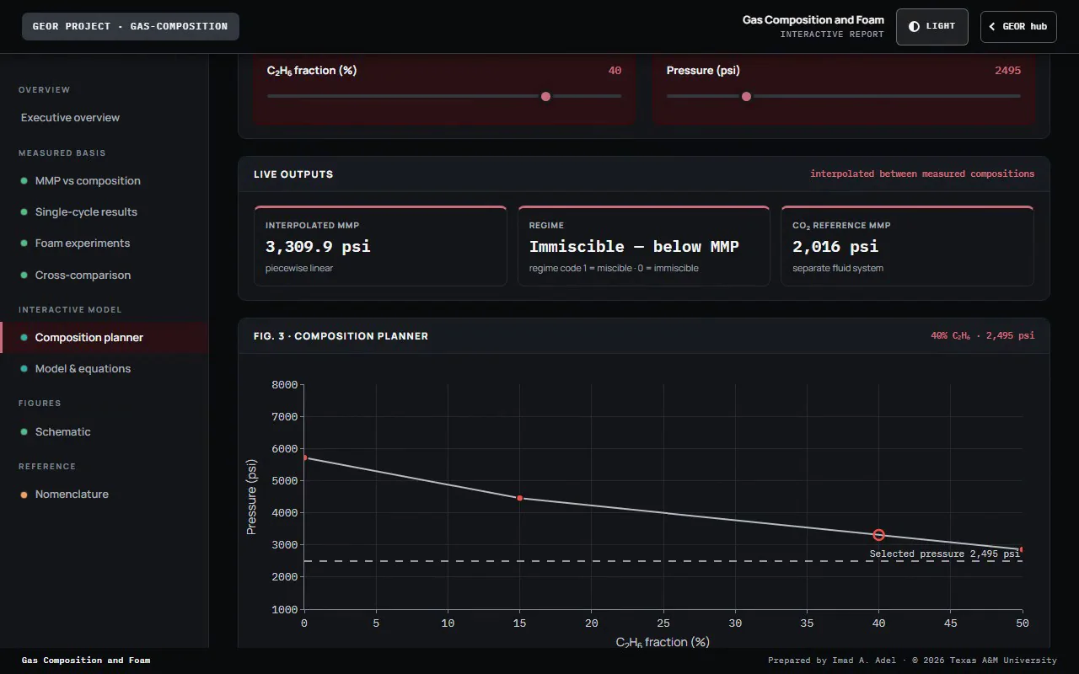Click the back chevron icon beside GEOR hub
1079x674 pixels.
pos(992,26)
